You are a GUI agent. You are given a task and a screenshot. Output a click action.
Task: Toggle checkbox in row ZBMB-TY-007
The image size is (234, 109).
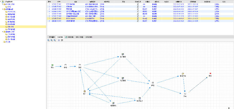(x=138, y=21)
